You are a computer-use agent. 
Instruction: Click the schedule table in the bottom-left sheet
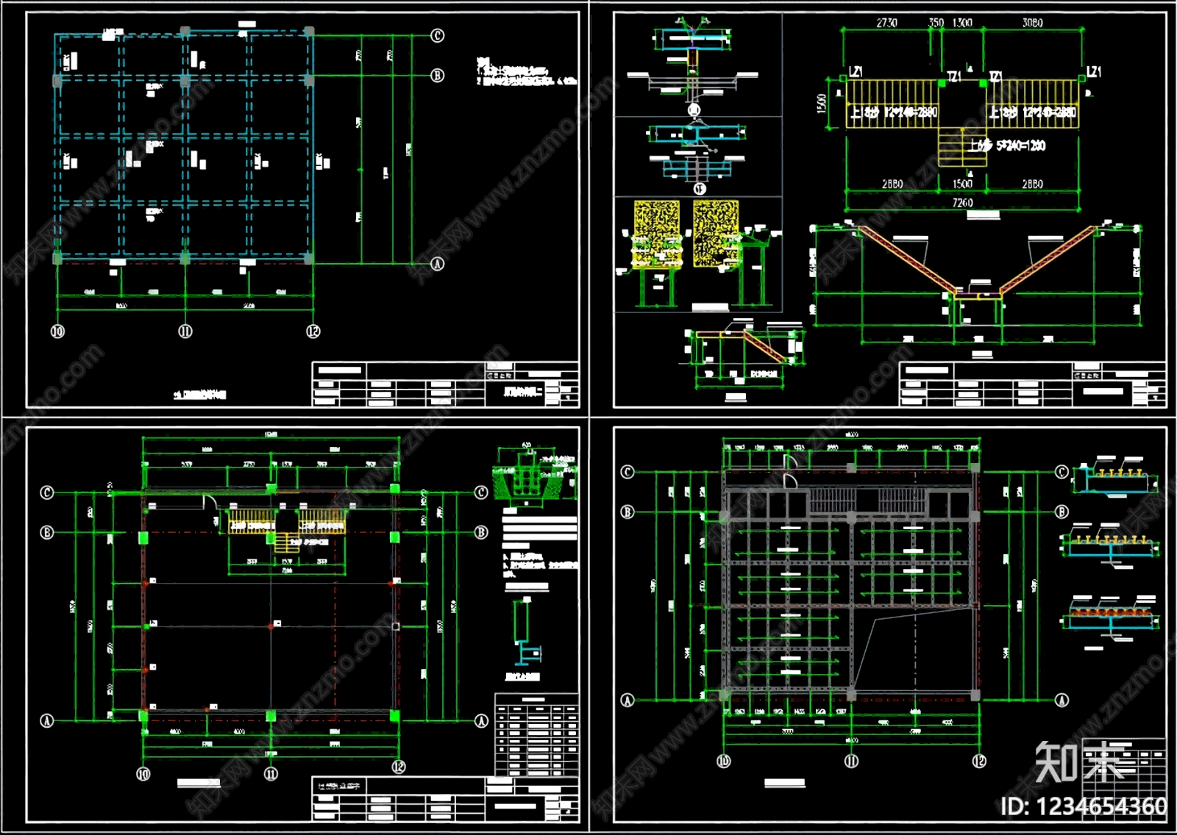pos(536,734)
